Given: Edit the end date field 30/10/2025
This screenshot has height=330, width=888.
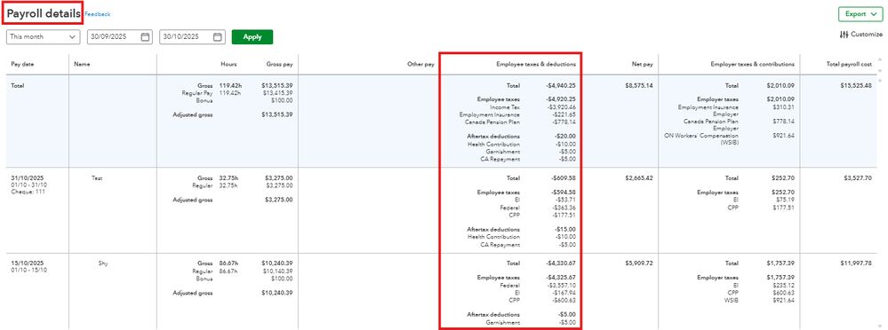Looking at the screenshot, I should 193,36.
